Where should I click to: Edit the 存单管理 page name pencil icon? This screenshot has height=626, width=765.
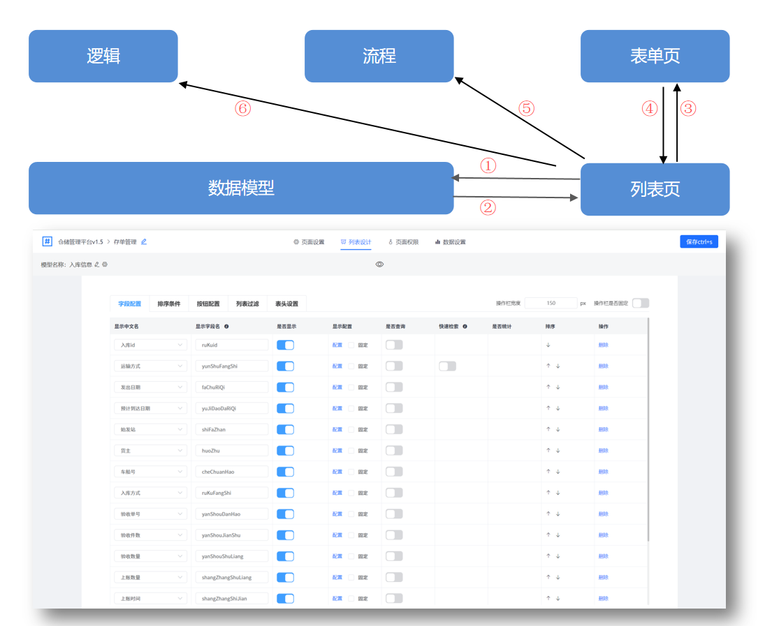[x=144, y=241]
